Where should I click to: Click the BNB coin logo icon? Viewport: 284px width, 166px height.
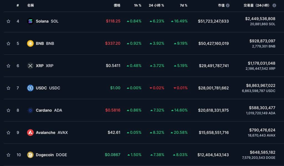pos(30,43)
